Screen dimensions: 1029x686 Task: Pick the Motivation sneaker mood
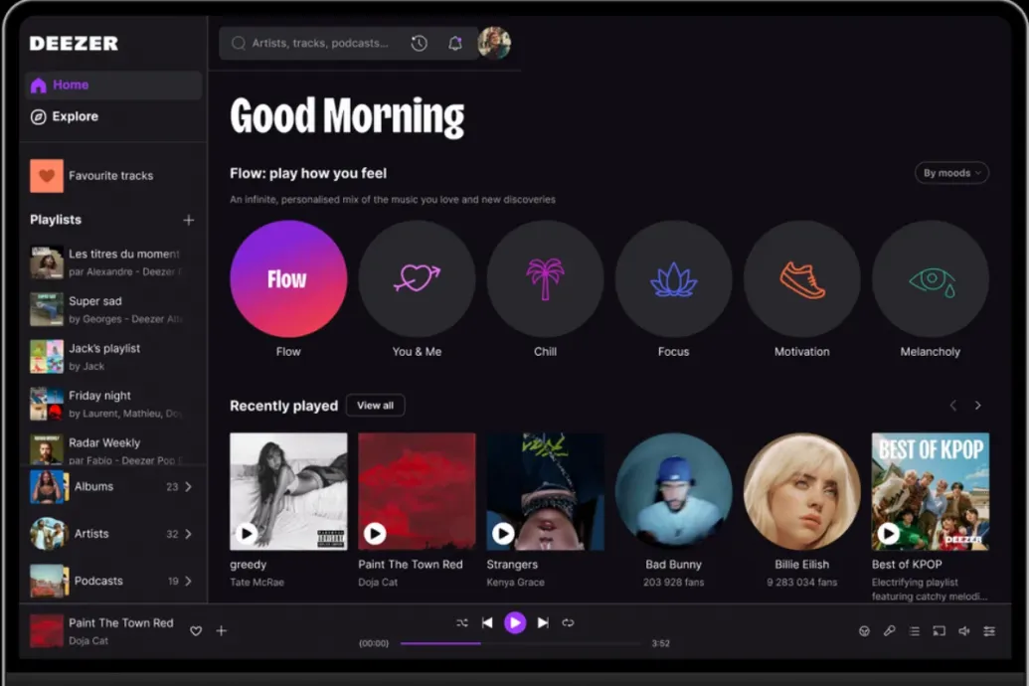801,279
